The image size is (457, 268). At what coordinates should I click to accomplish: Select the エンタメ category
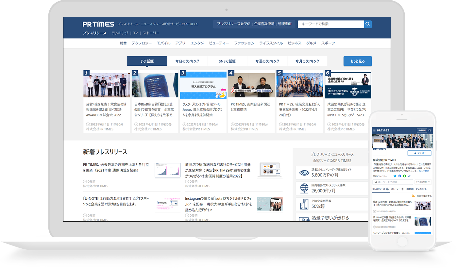pyautogui.click(x=197, y=43)
